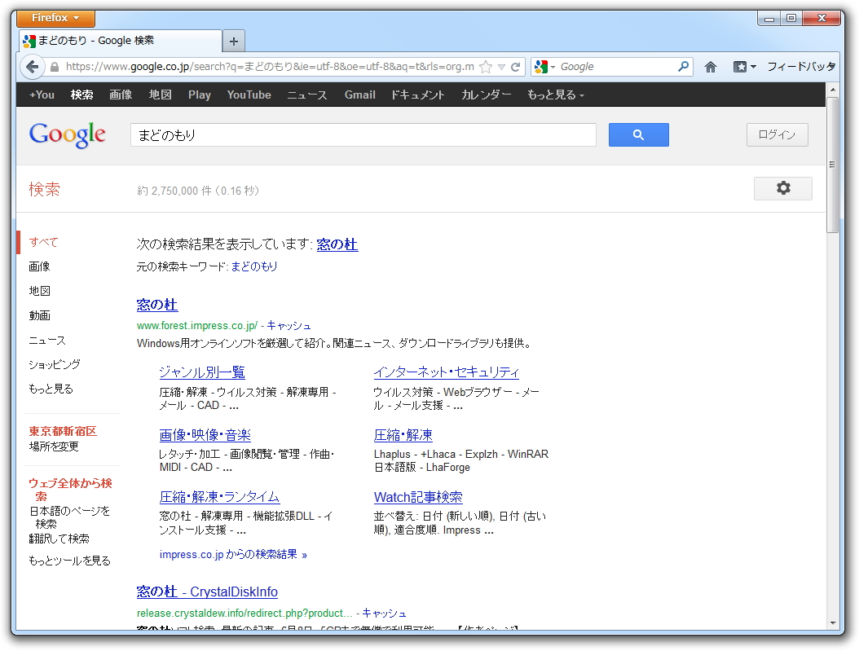The height and width of the screenshot is (651, 859).
Task: Reload the page with the refresh icon
Action: click(x=518, y=66)
